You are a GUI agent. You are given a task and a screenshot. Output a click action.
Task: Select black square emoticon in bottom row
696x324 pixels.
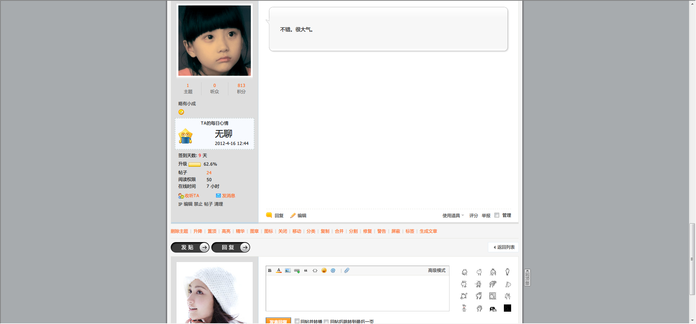pos(507,308)
